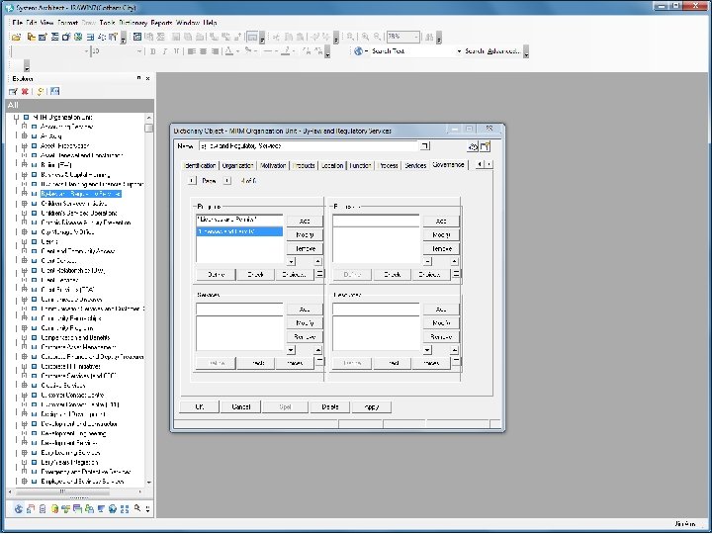712x534 pixels.
Task: Go to next page using the page arrow
Action: pos(226,181)
